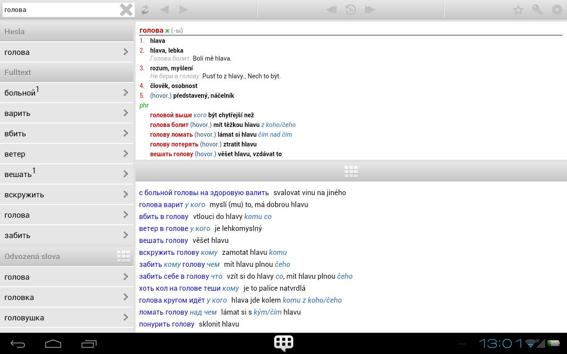Image resolution: width=567 pixels, height=354 pixels.
Task: Open the больной fulltext result
Action: 66,92
